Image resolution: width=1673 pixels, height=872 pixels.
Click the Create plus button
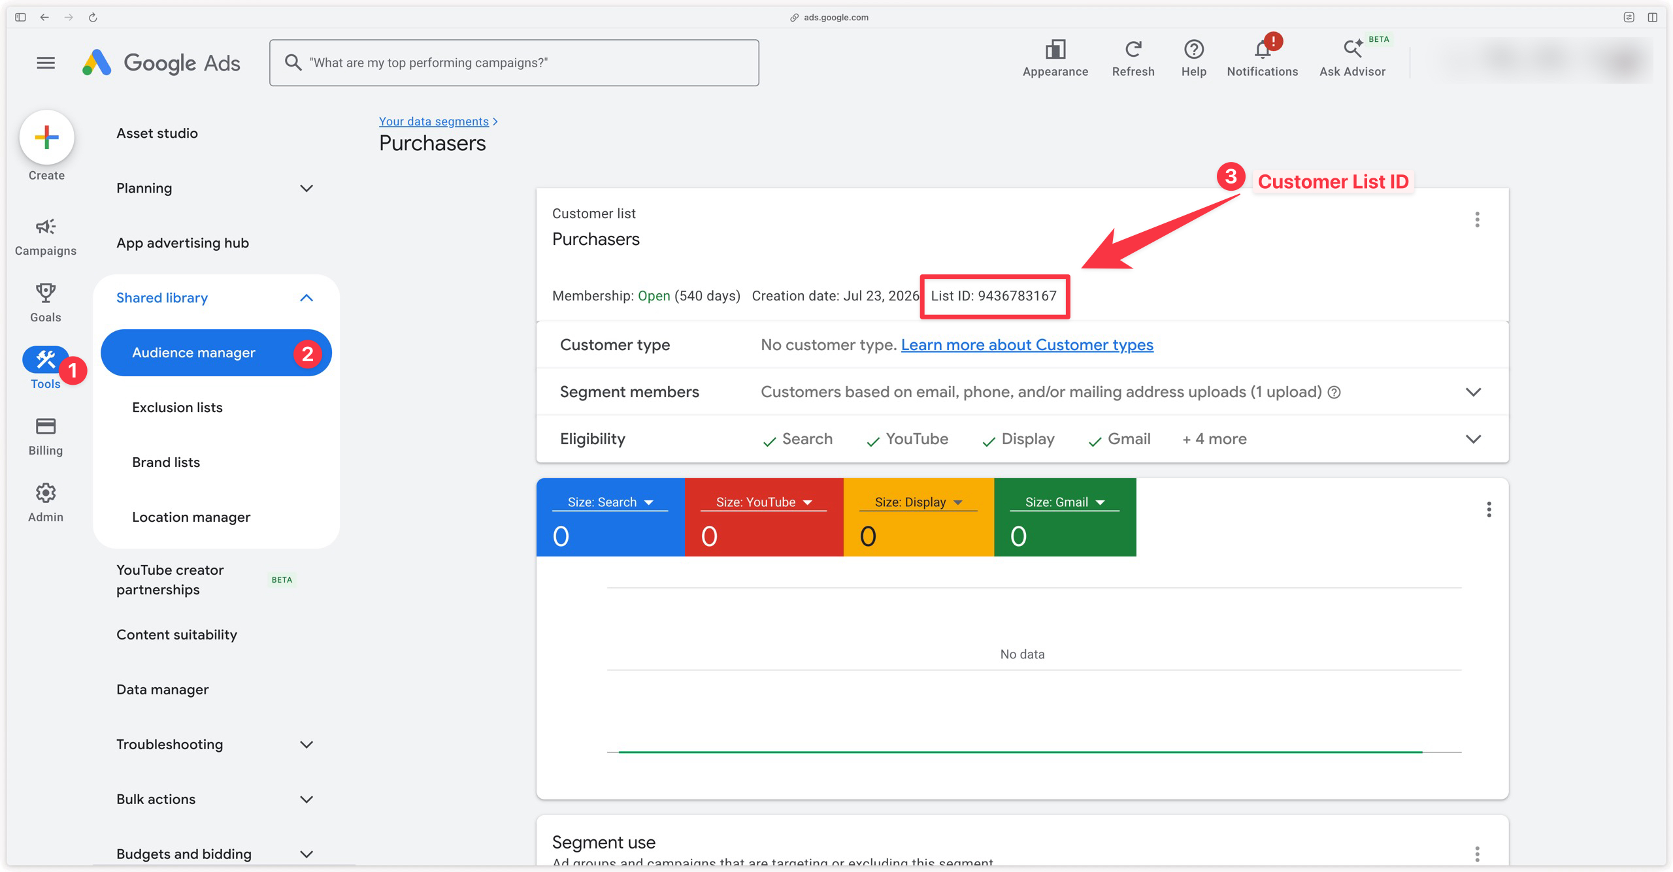[46, 137]
